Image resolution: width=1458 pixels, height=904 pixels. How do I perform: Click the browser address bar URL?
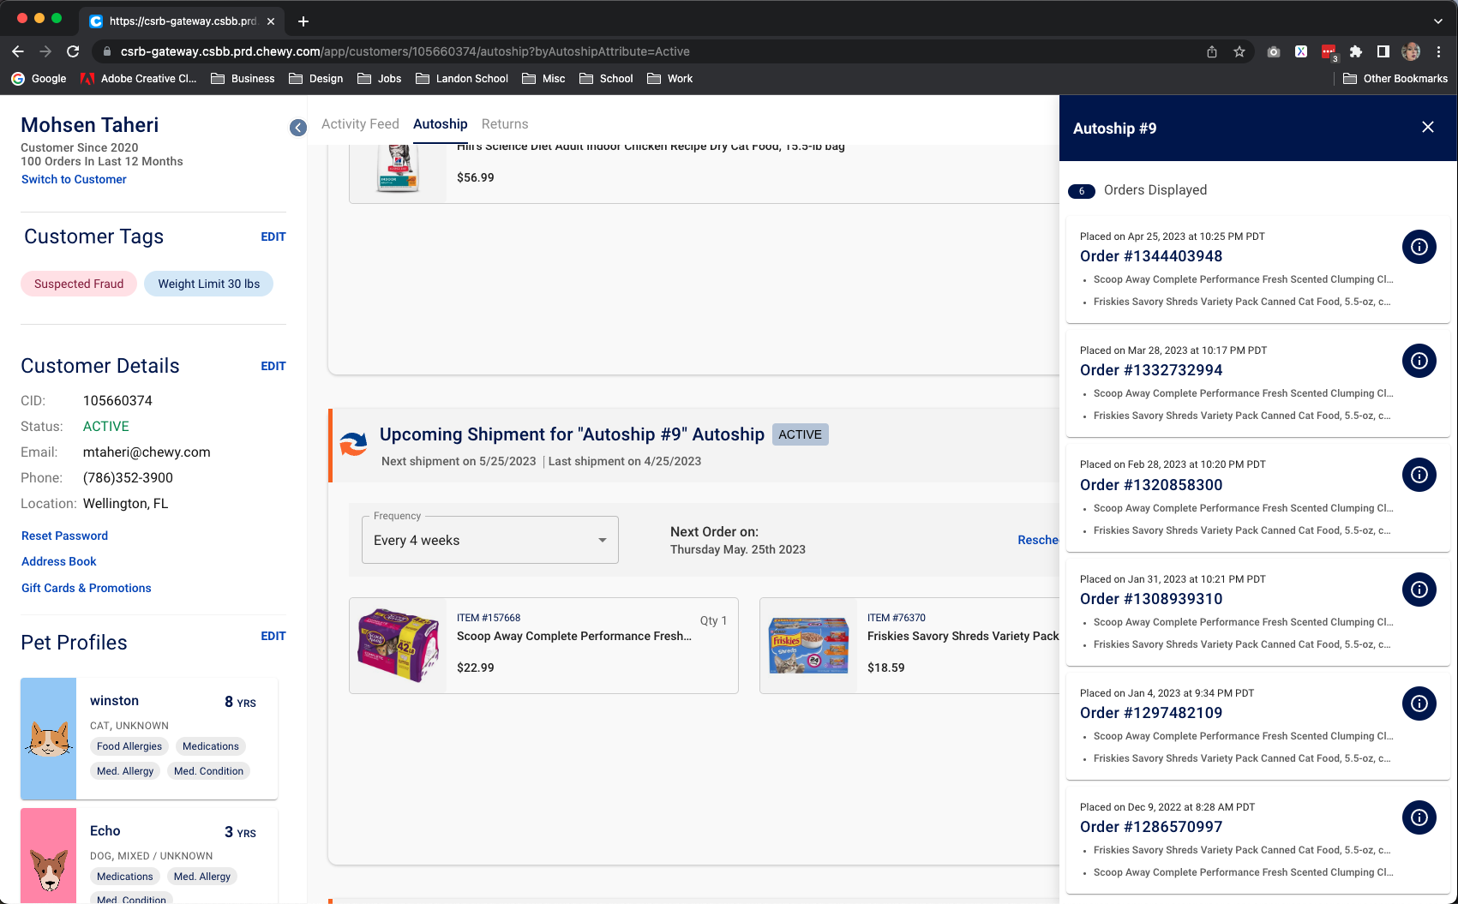pyautogui.click(x=405, y=51)
